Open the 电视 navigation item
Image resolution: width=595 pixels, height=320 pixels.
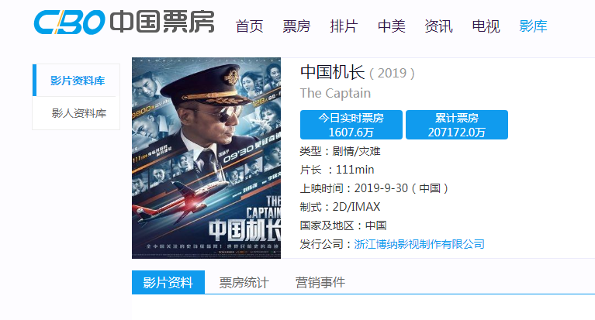pyautogui.click(x=486, y=26)
